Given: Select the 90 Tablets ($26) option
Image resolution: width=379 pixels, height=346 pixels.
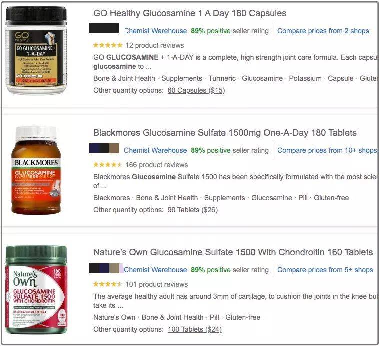Looking at the screenshot, I should (193, 210).
